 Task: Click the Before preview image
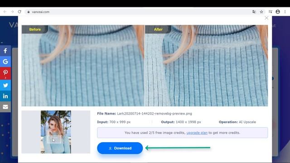83,66
